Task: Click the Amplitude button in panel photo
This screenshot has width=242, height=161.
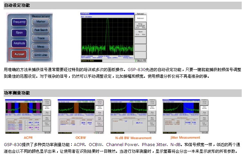Action: (x=19, y=43)
